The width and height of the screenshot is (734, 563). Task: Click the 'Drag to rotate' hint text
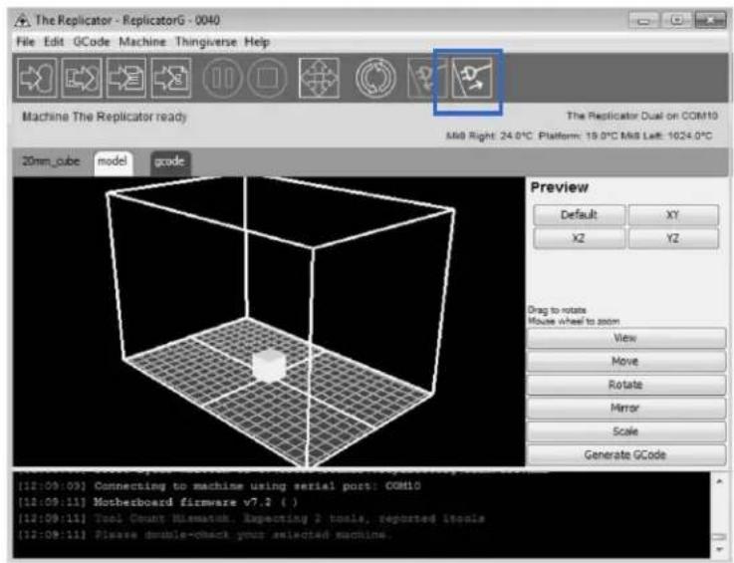click(557, 310)
